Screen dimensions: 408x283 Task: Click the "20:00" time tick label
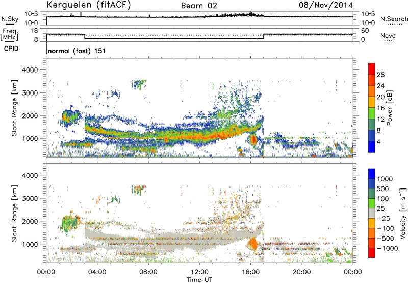click(x=302, y=272)
